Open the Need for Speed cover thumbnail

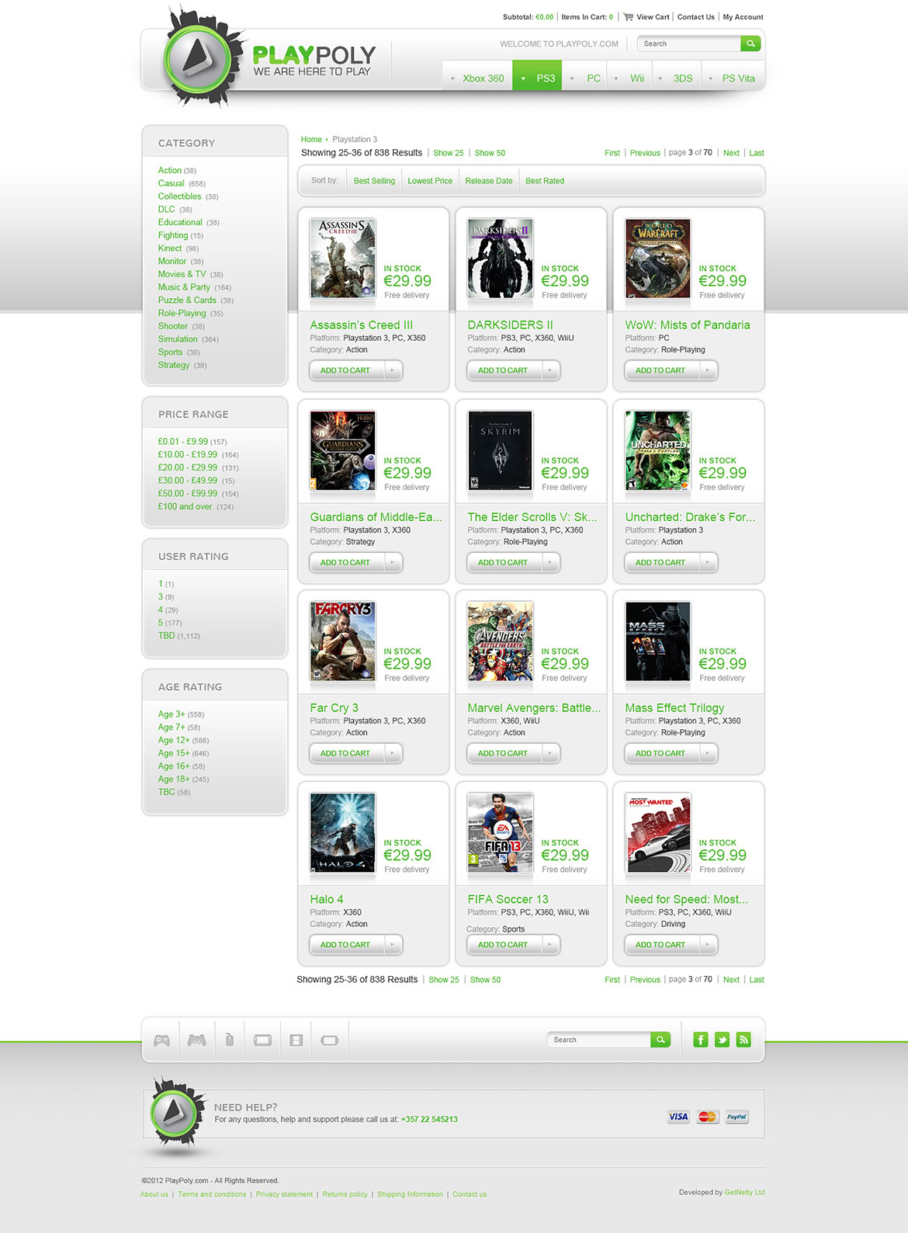[658, 832]
